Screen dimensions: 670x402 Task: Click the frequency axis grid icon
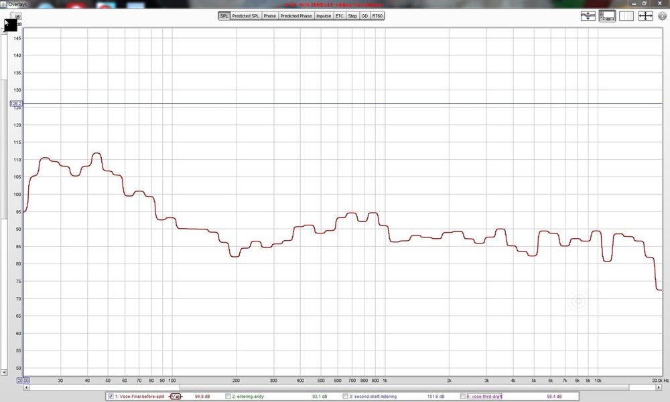coord(626,16)
